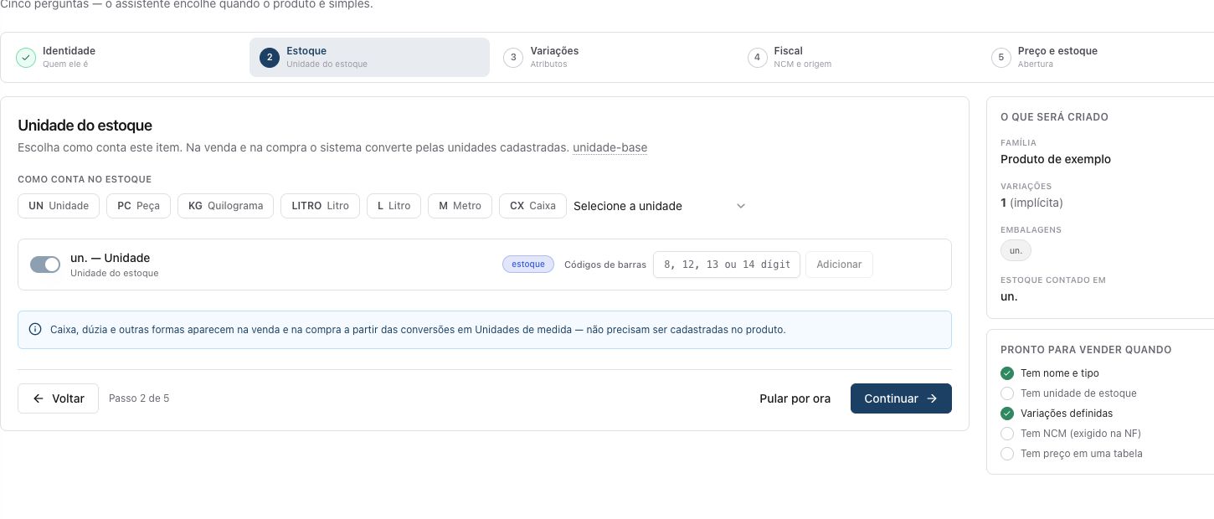The height and width of the screenshot is (519, 1214).
Task: Click the 1 (implícita) variations value
Action: coord(1031,203)
